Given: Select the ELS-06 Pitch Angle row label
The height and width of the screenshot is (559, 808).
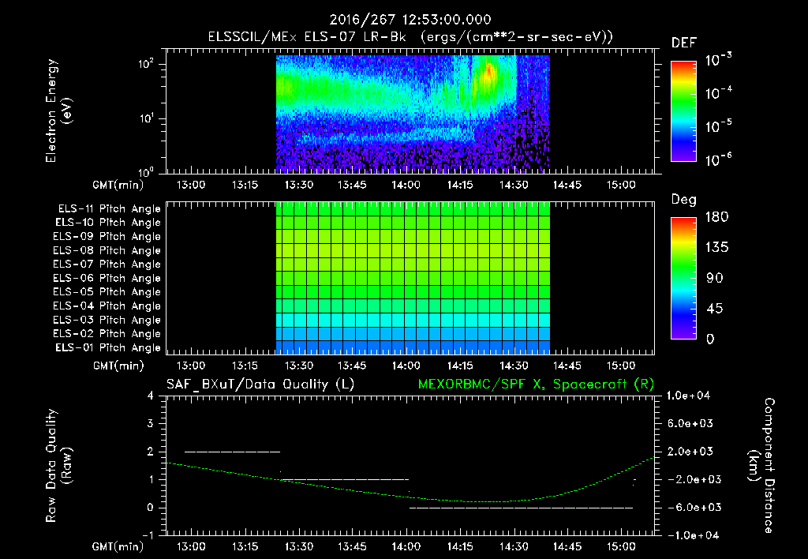Looking at the screenshot, I should pyautogui.click(x=107, y=278).
